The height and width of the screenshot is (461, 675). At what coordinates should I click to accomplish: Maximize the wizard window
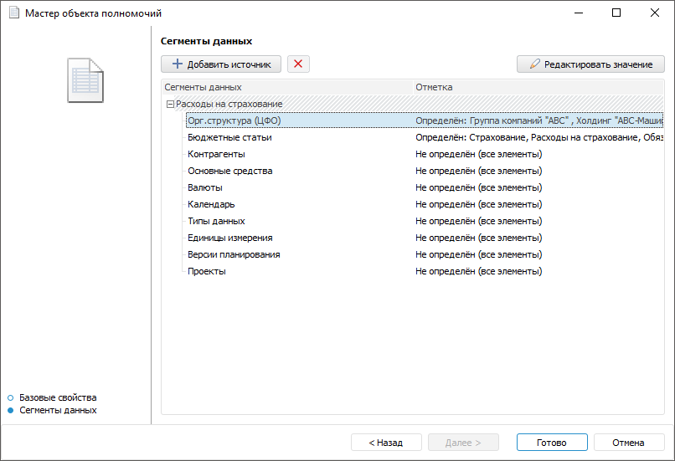click(x=616, y=13)
